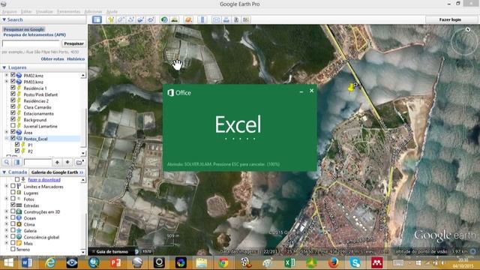This screenshot has height=270, width=480.
Task: Expand the Clima layer node
Action: tap(7, 223)
